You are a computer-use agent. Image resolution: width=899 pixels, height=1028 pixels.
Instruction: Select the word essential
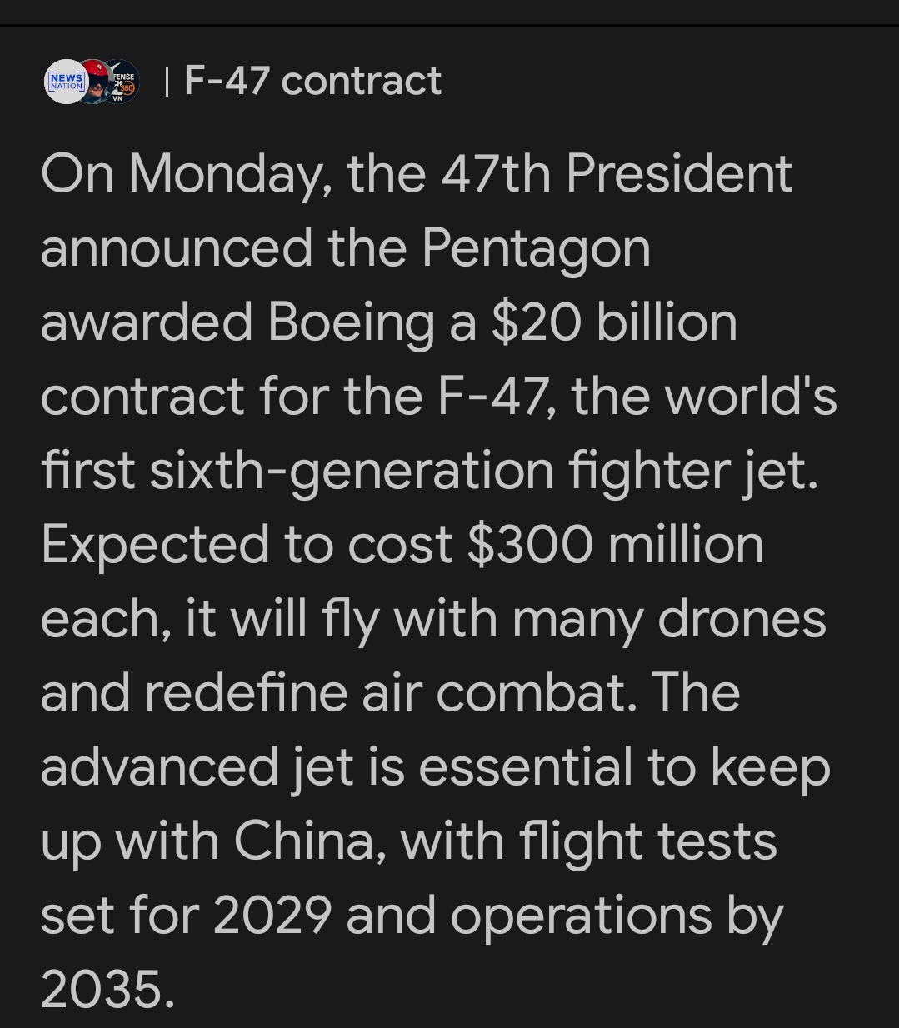(525, 766)
